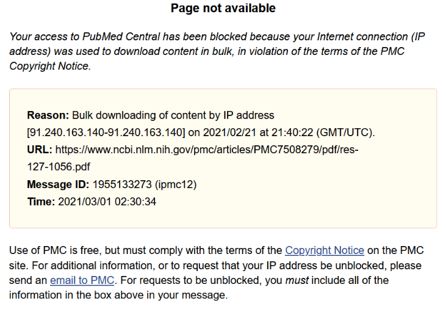The image size is (446, 312).
Task: Click the bold Time label
Action: click(41, 201)
